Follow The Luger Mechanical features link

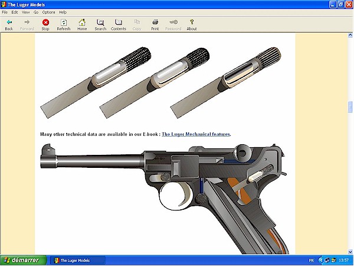tap(196, 134)
